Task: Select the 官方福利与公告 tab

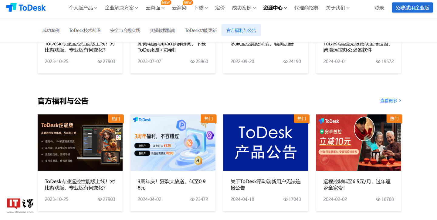Action: coord(241,30)
